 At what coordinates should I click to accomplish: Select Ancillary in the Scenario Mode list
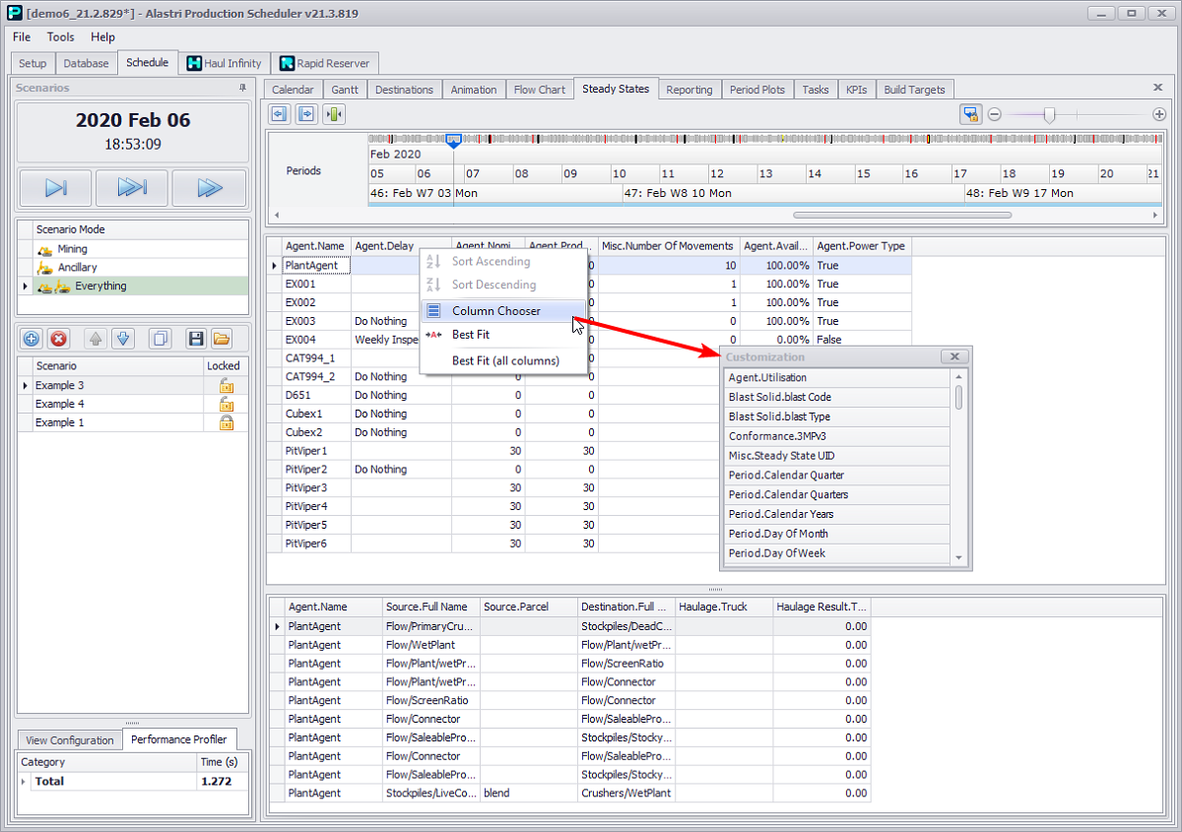click(77, 268)
